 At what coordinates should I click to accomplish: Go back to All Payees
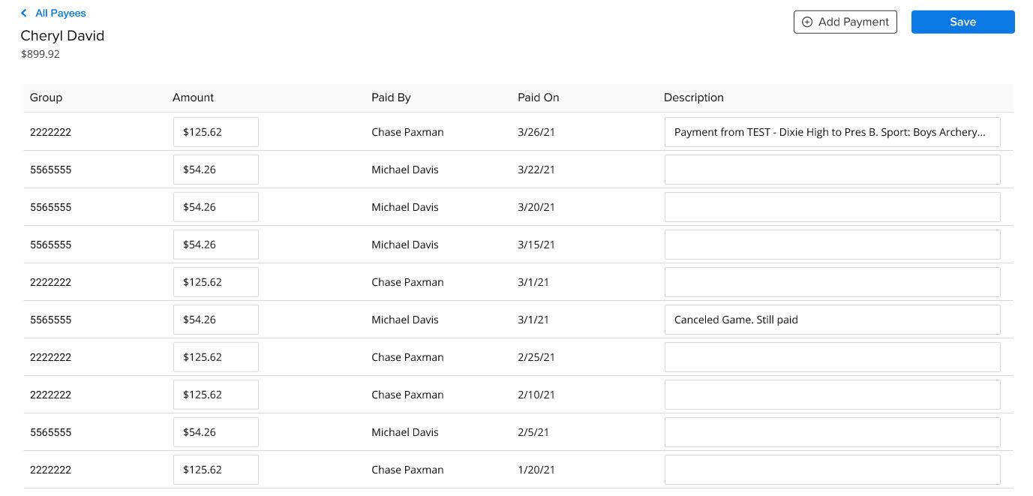tap(53, 14)
